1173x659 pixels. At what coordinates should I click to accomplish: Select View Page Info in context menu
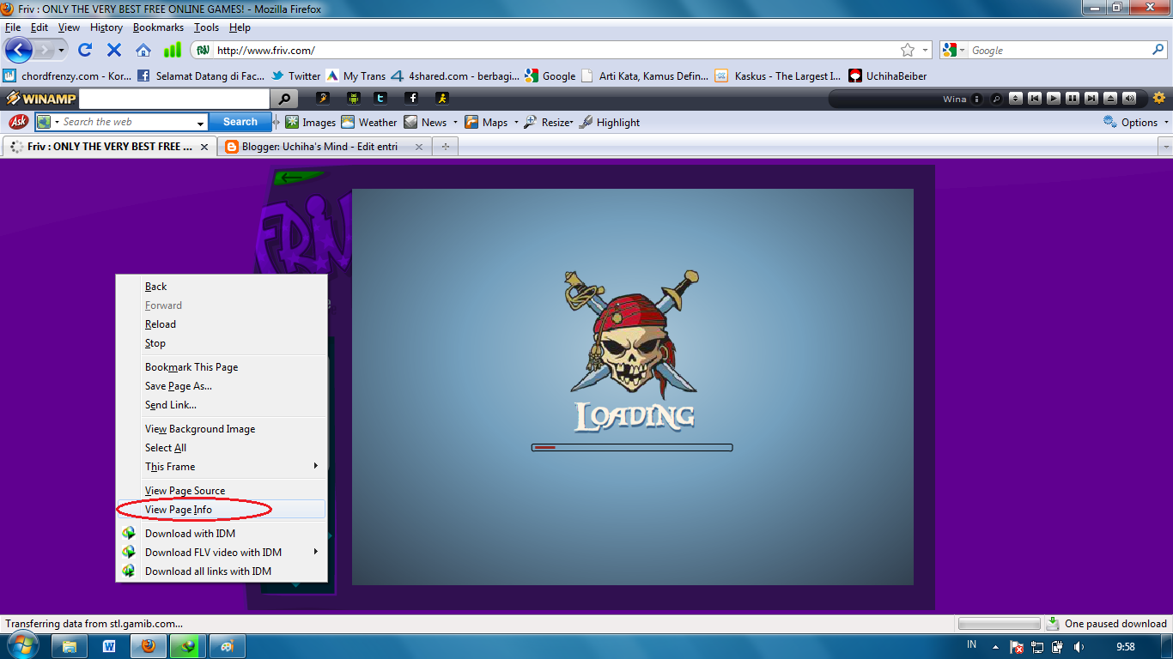[x=222, y=510]
